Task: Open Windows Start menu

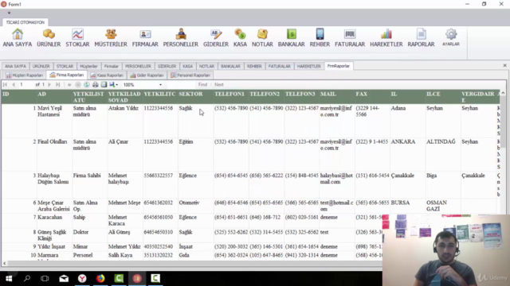Action: tap(9, 279)
